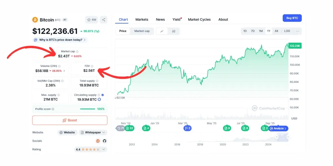Switch the chart to Market cap view

pyautogui.click(x=142, y=31)
